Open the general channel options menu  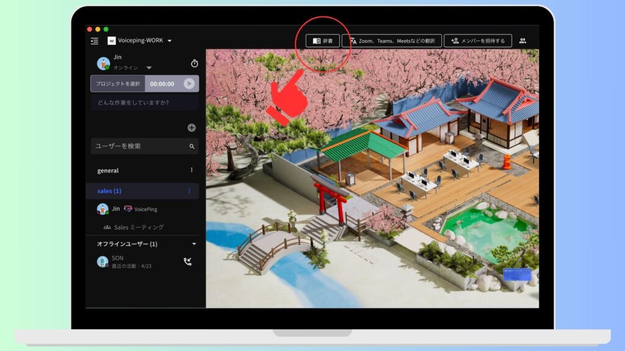[x=192, y=170]
